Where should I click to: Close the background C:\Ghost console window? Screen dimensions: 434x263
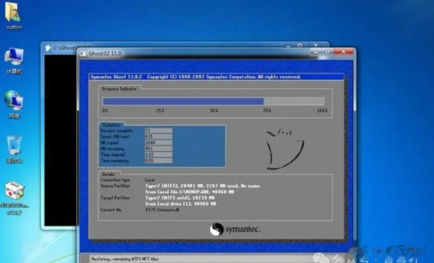(x=316, y=45)
